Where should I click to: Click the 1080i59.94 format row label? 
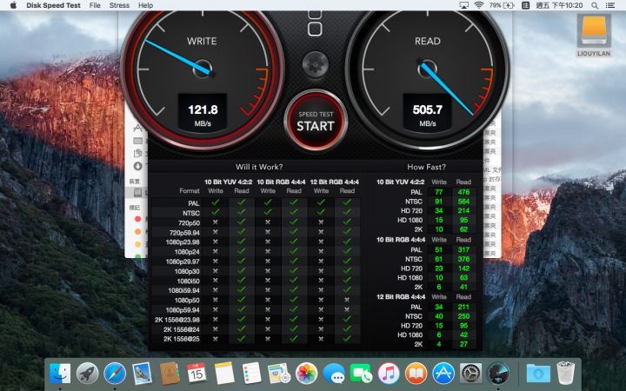[183, 290]
